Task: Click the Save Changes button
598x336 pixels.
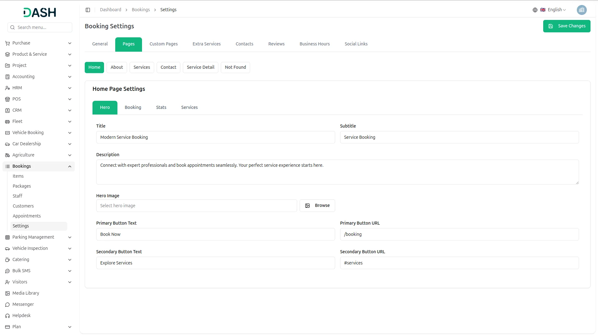Action: point(567,26)
